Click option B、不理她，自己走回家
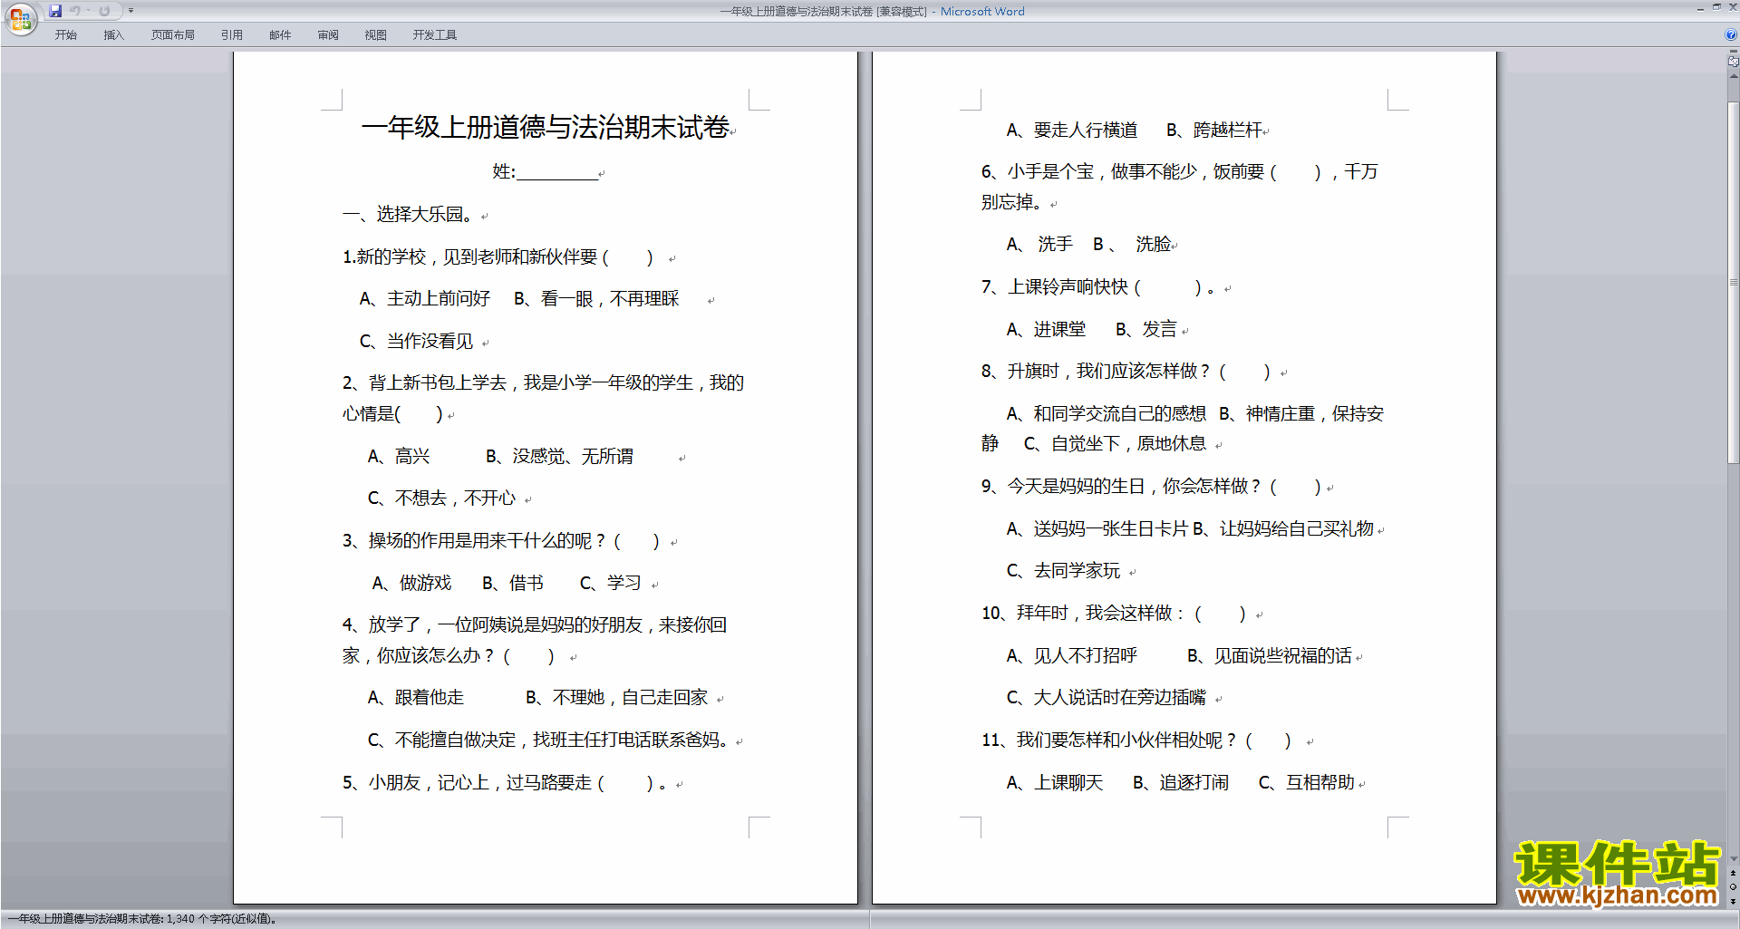Viewport: 1740px width, 929px height. (x=617, y=698)
